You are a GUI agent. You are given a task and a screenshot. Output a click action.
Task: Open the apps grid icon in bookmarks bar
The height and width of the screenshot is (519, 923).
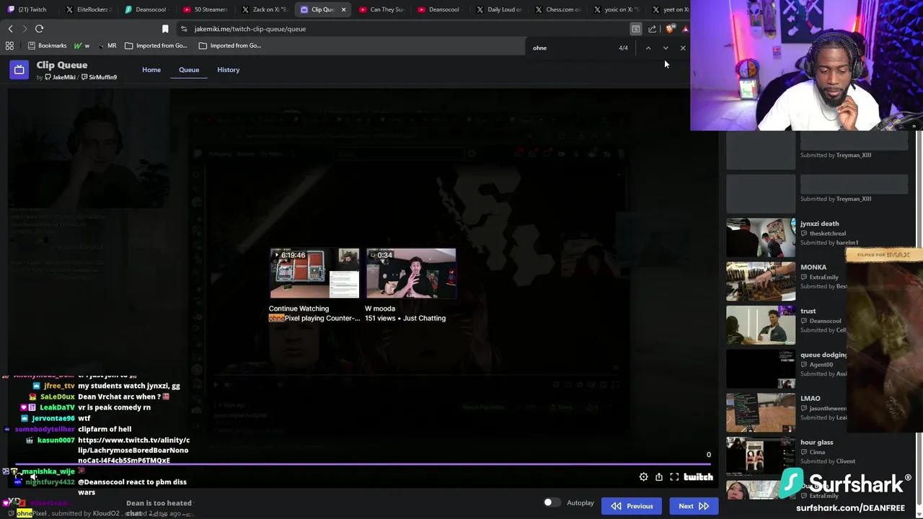tap(9, 45)
